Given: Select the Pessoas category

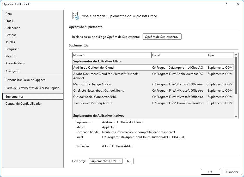Looking at the screenshot, I should [x=33, y=35].
